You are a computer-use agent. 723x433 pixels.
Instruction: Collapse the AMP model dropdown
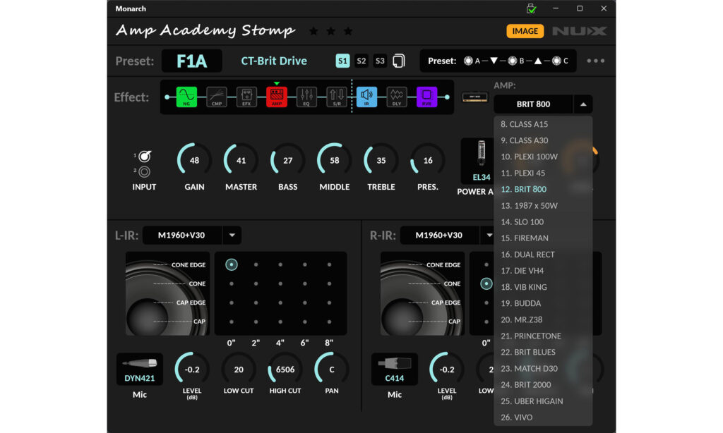click(x=583, y=104)
